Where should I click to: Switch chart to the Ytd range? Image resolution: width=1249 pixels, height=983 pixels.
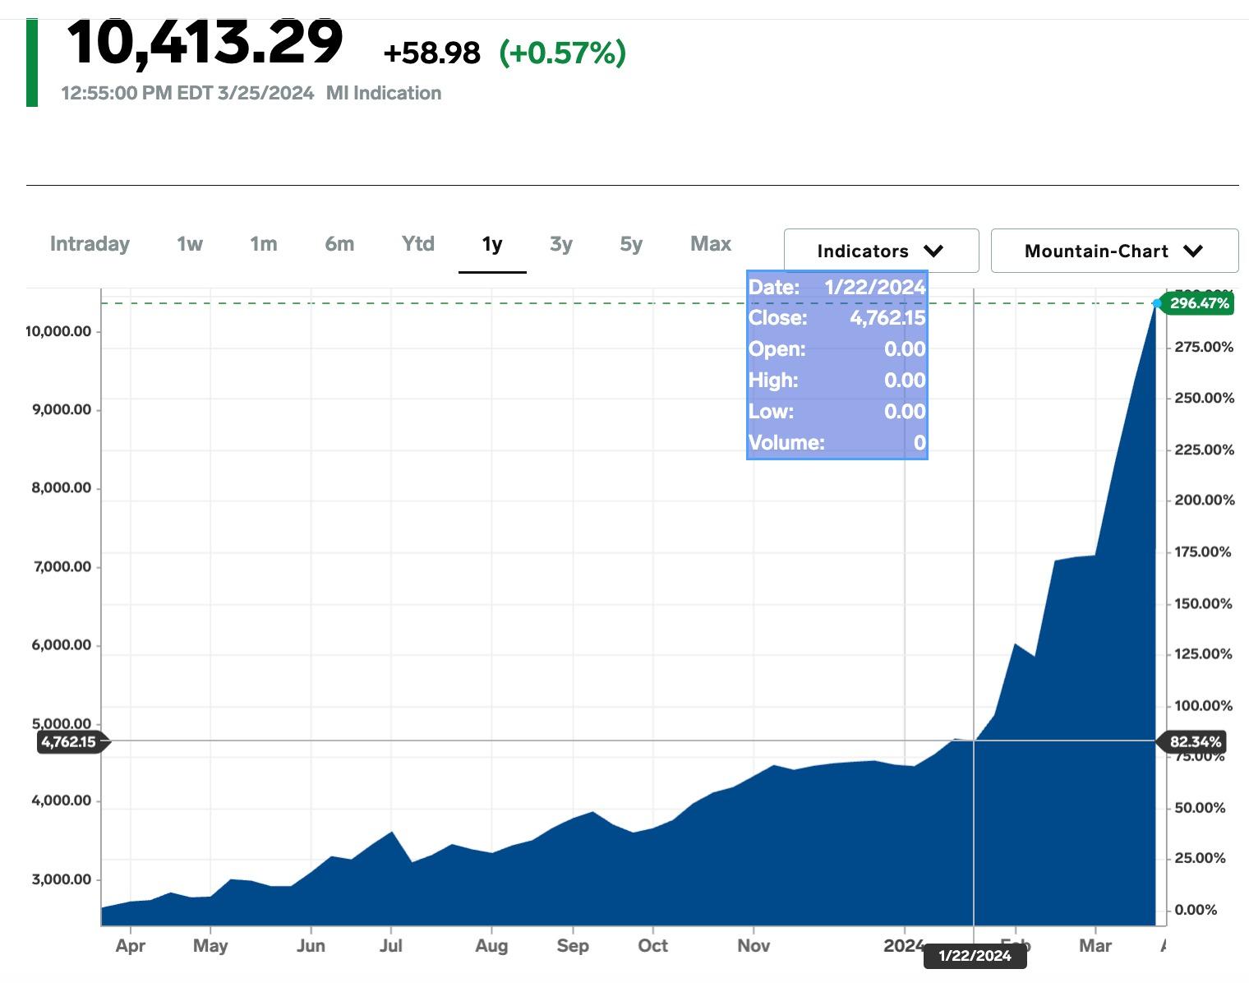pyautogui.click(x=417, y=244)
